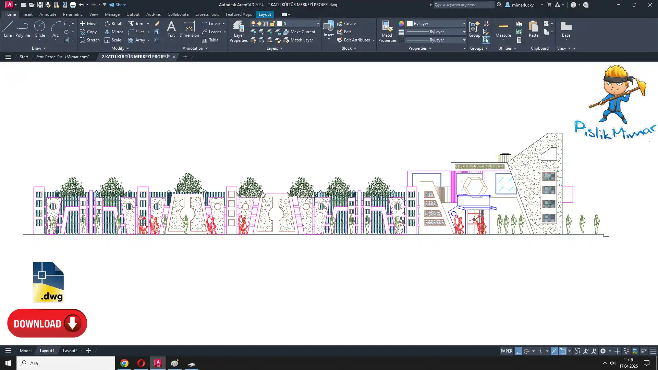Toggle layer on/off lightbulb icon
658x370 pixels.
(253, 24)
